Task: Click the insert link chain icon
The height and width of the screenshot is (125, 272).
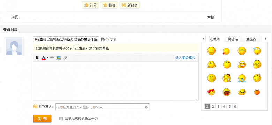Action: 52,58
